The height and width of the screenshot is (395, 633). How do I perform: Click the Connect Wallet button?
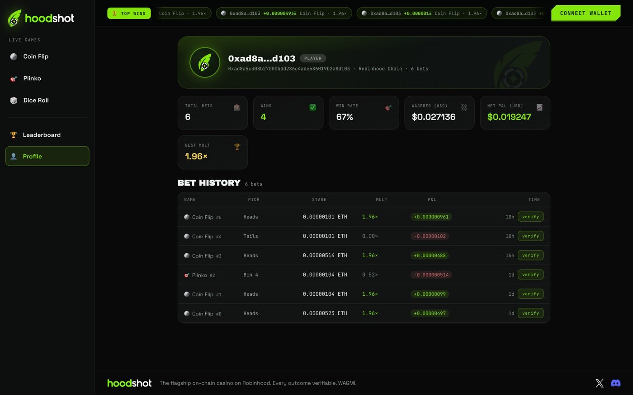[x=586, y=13]
